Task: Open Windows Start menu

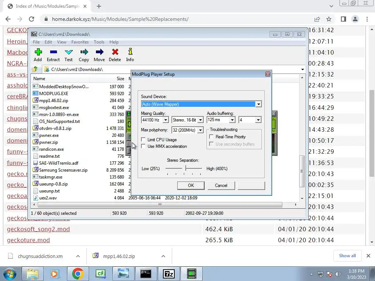Action: (10, 274)
